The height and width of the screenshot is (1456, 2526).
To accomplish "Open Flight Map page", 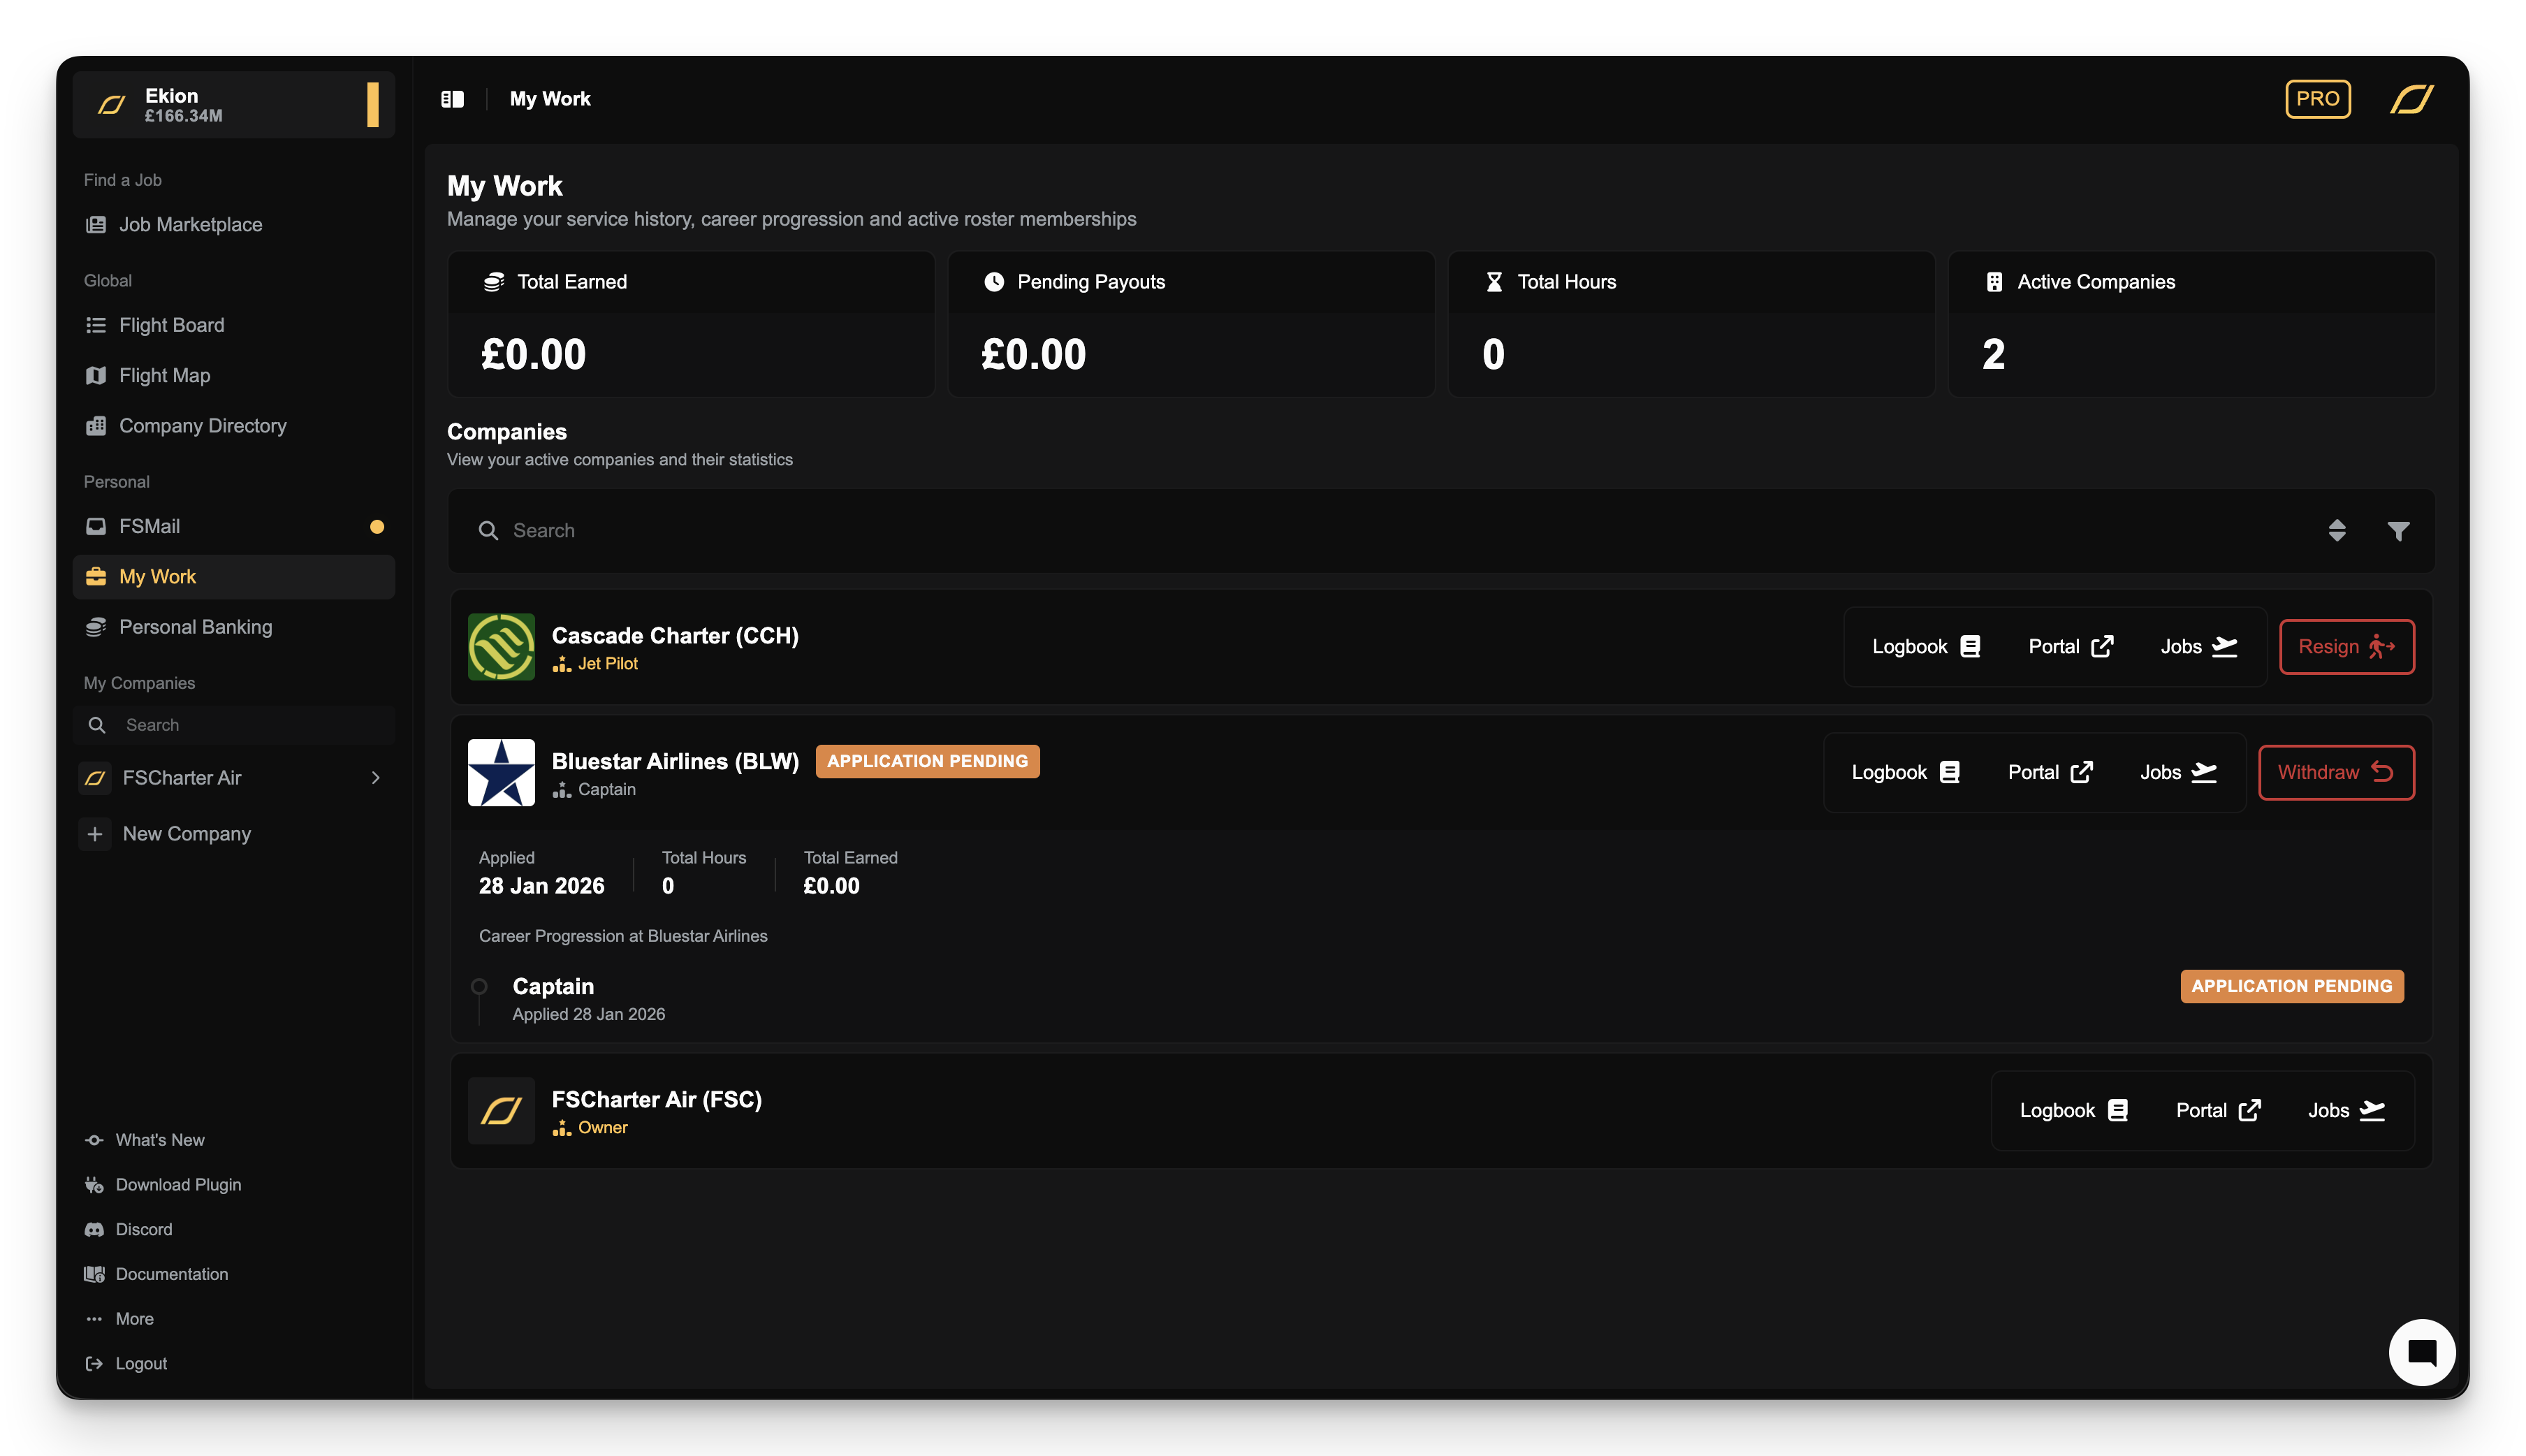I will click(165, 376).
